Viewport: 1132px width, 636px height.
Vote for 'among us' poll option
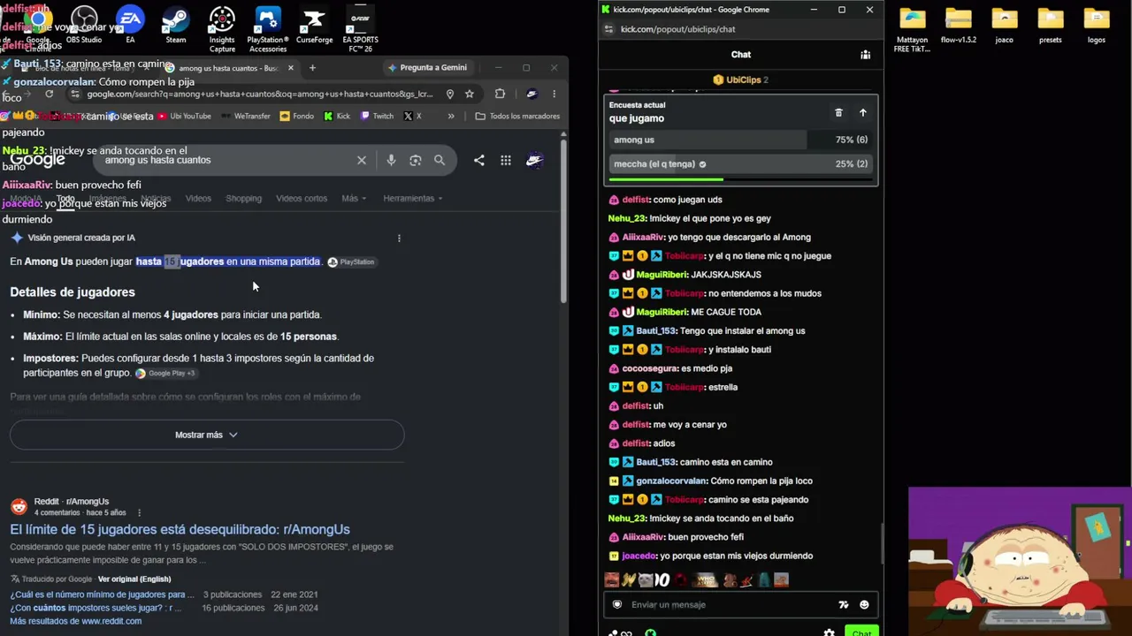click(740, 140)
